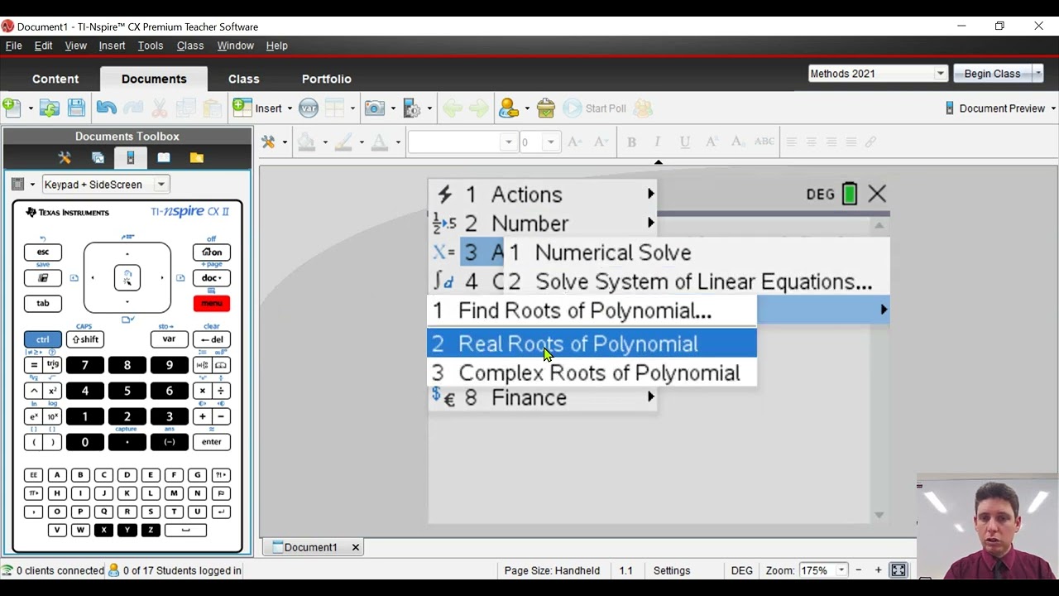1059x596 pixels.
Task: Toggle full-screen fit icon in status bar
Action: point(898,570)
